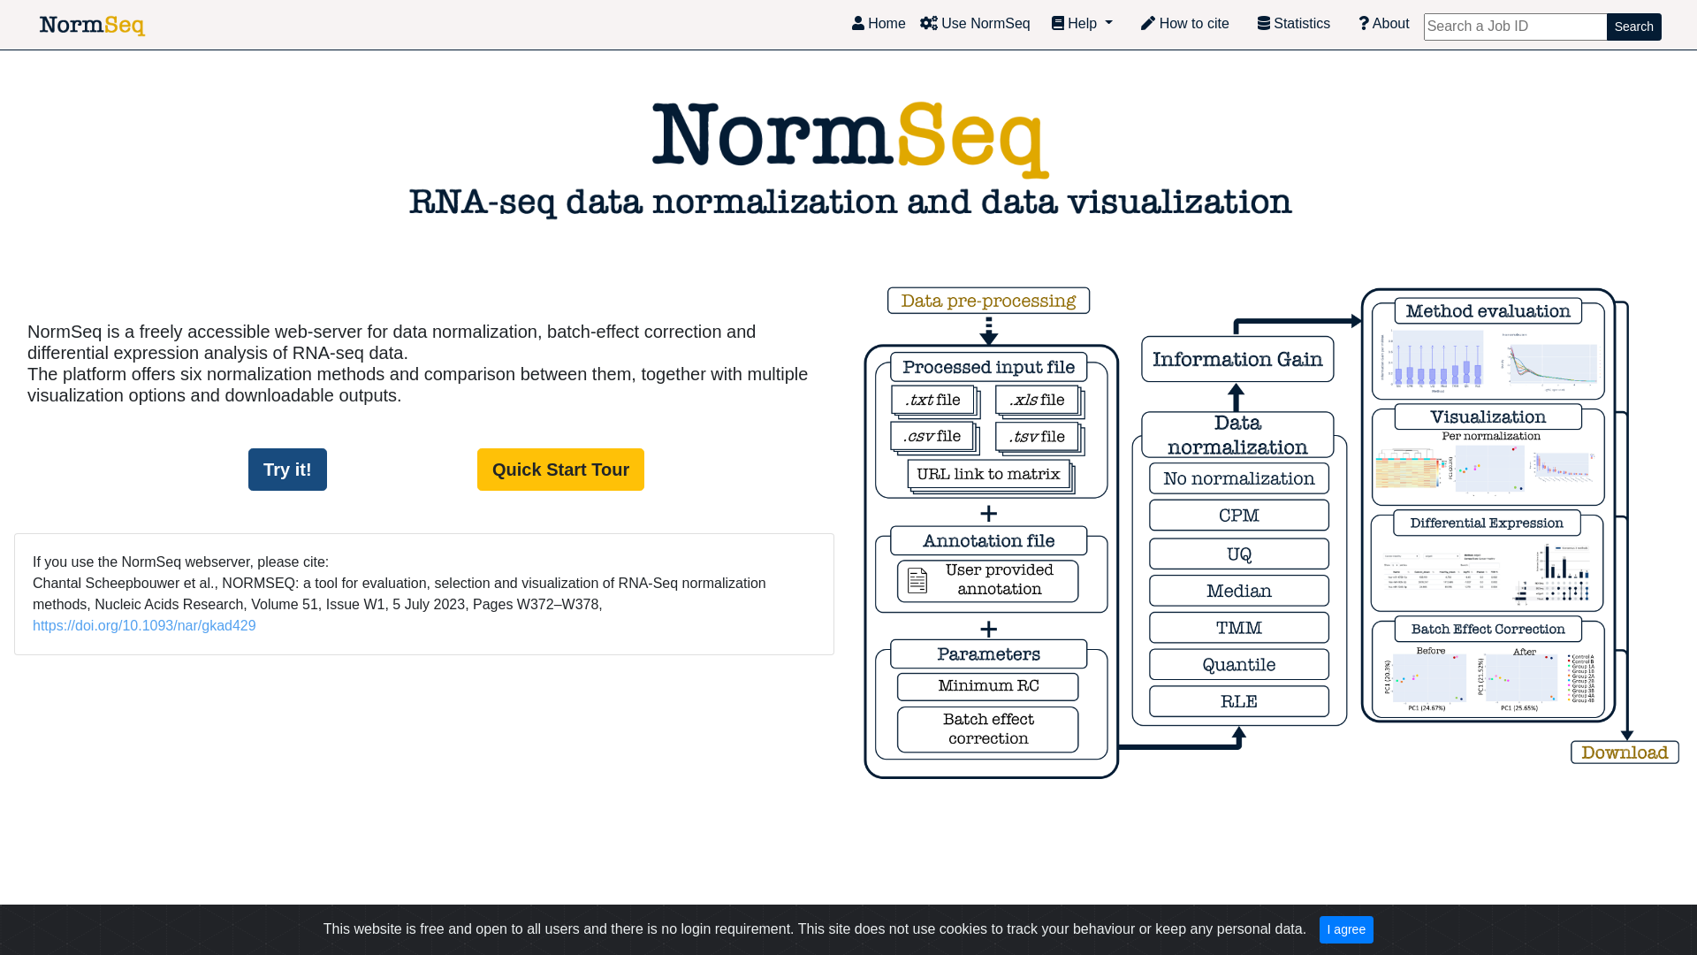Click the Home person icon
1697x955 pixels.
click(857, 24)
